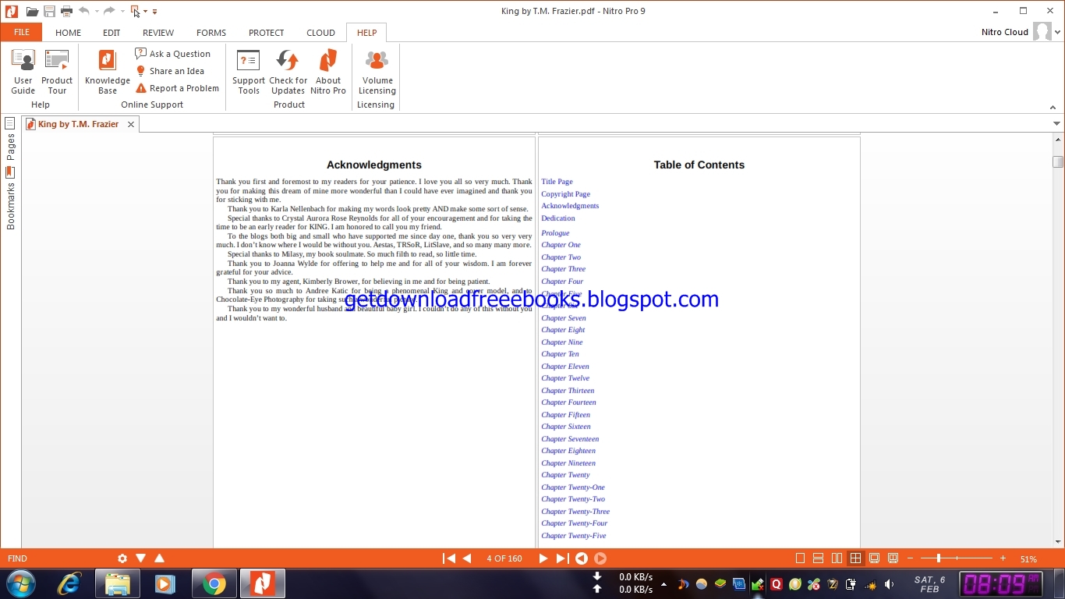
Task: Switch to single page view
Action: click(x=800, y=558)
